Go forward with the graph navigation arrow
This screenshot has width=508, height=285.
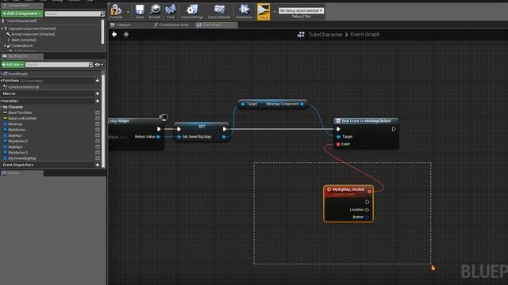pos(126,34)
